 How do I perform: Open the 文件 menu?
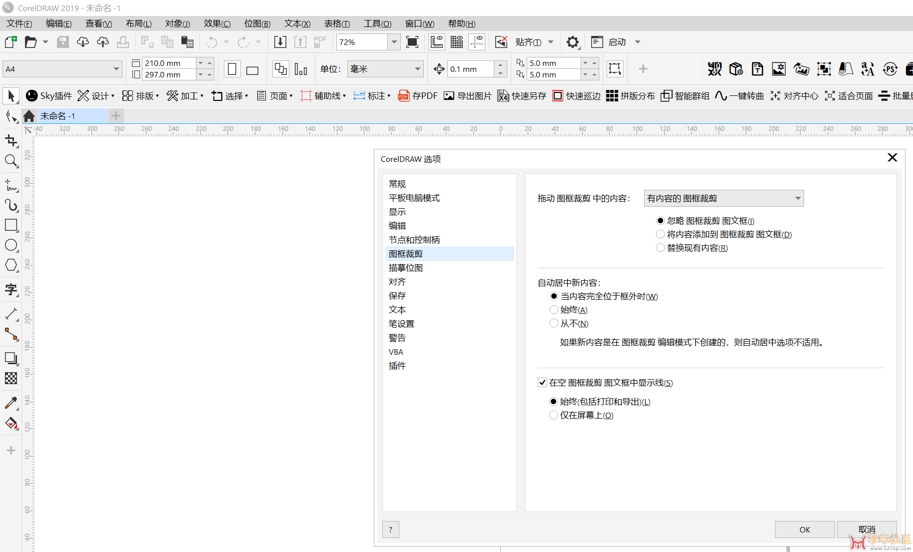click(19, 23)
